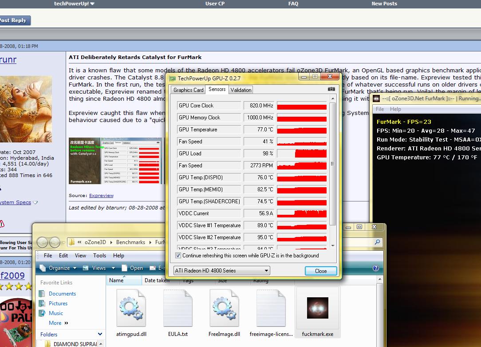Select the fuckmark.exe file thumbnail
This screenshot has width=481, height=347.
tap(318, 308)
